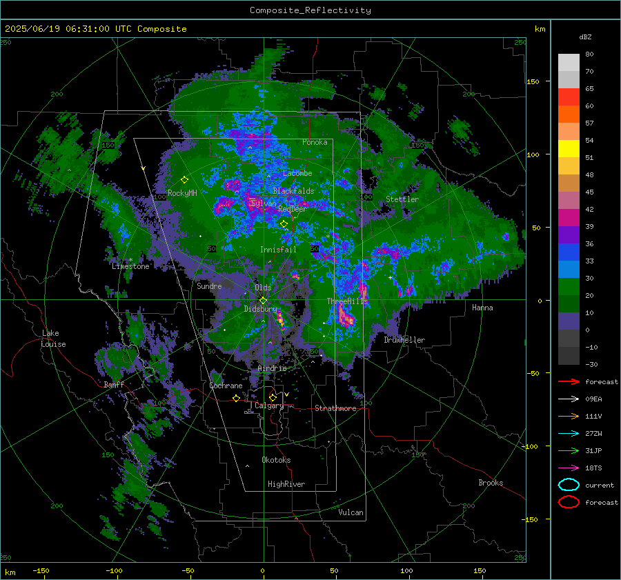Viewport: 621px width, 580px height.
Task: Click the Innisfail city label
Action: (x=278, y=250)
